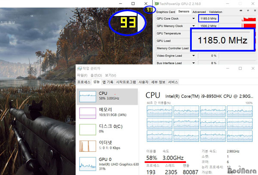Screen dimensions: 258x175
Task: Minimize the game window
Action: [120, 3]
